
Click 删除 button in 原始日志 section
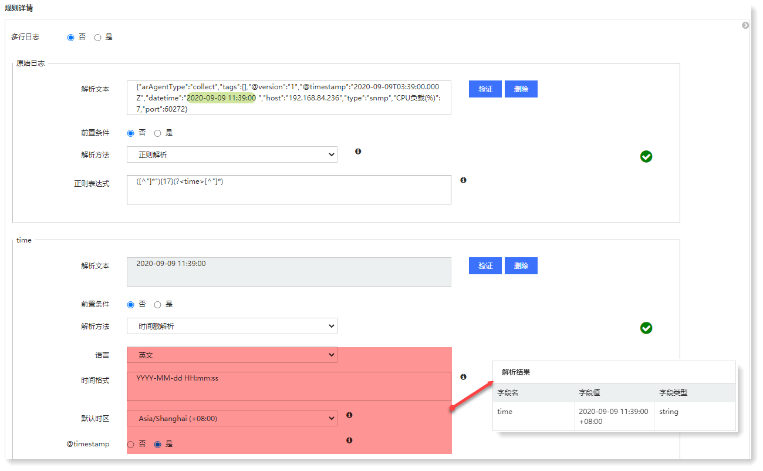pyautogui.click(x=521, y=89)
